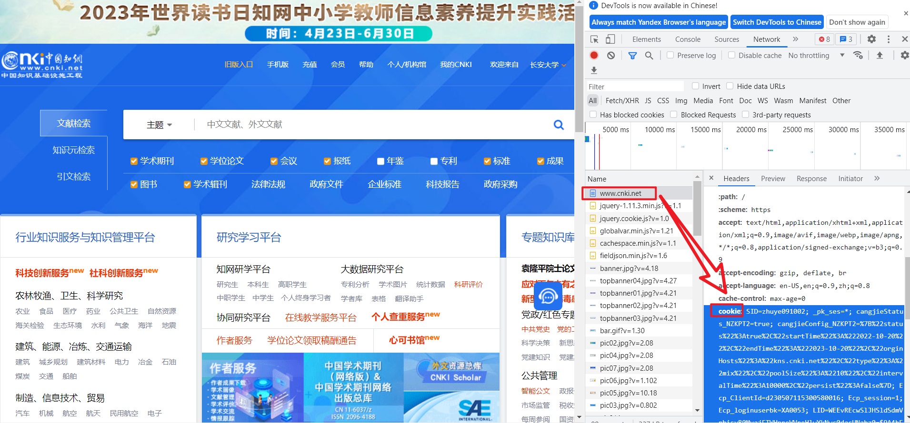Open DevTools three-dot customize menu
Screen dimensions: 910x423
pyautogui.click(x=889, y=39)
